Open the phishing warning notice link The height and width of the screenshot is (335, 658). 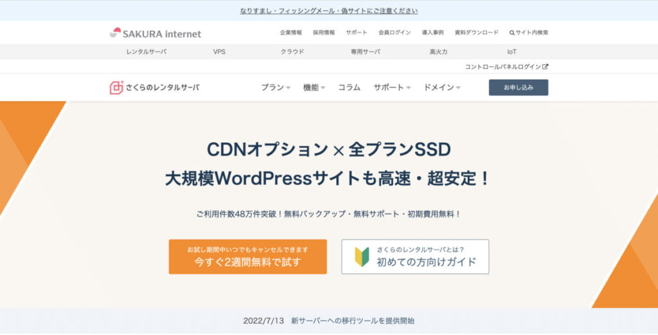[x=328, y=11]
